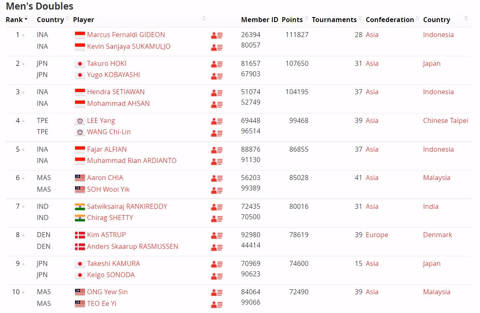Open profile icon next to SOH Wooi Yik

[x=217, y=190]
